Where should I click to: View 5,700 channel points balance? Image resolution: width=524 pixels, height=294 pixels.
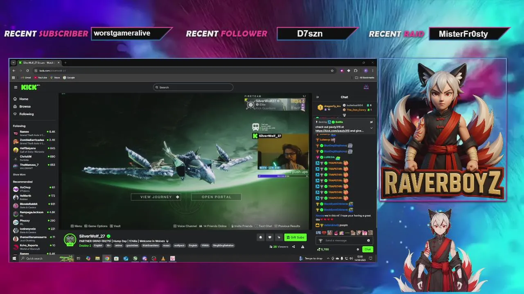[323, 249]
